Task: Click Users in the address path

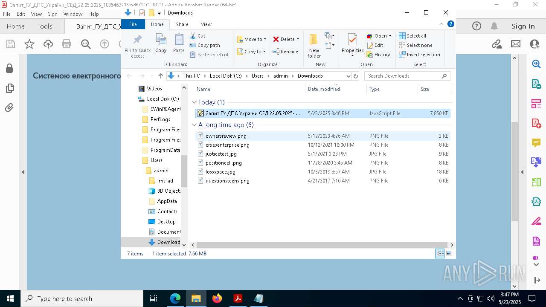Action: coord(257,76)
